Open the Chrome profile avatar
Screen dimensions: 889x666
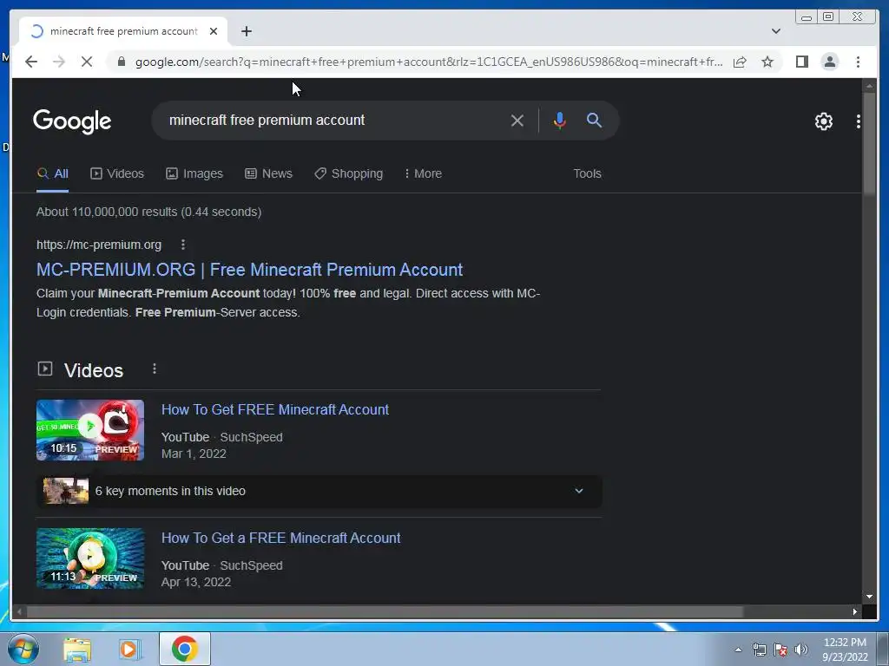[x=829, y=62]
